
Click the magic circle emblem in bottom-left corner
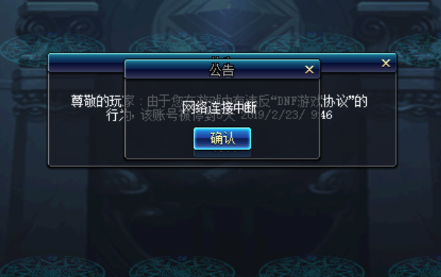(x=52, y=266)
